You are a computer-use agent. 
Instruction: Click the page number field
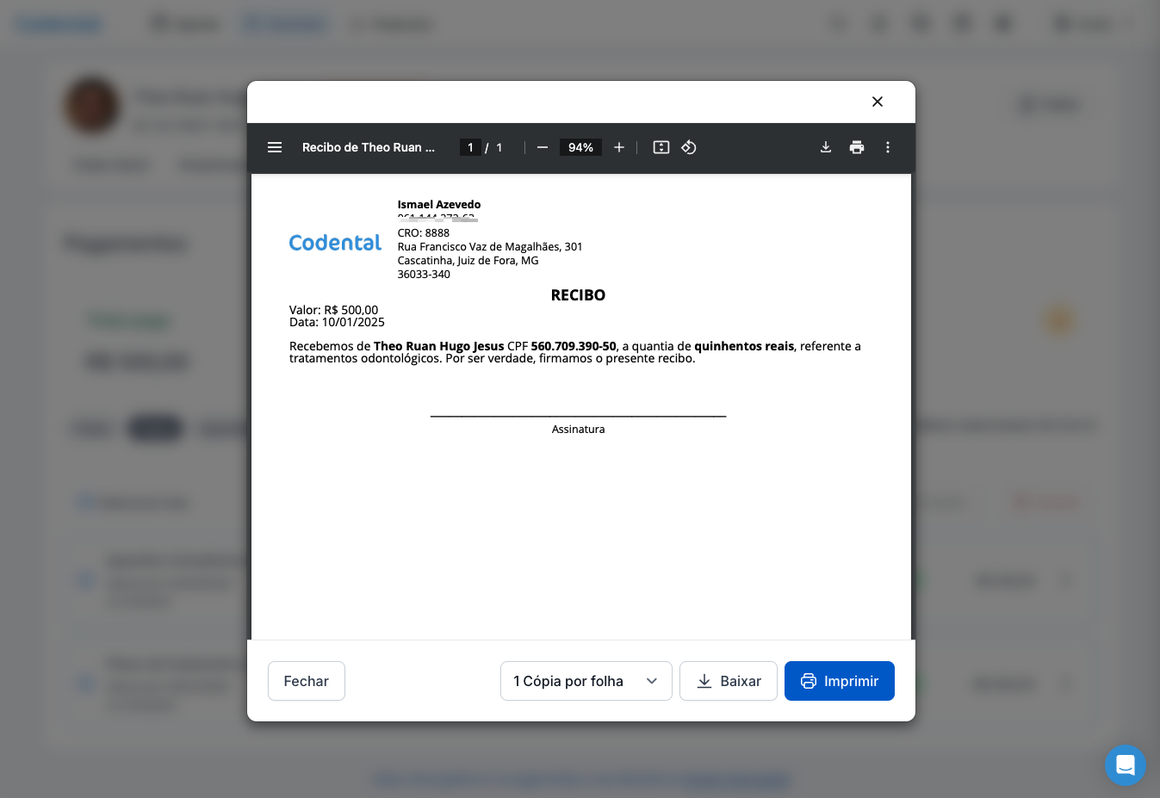pyautogui.click(x=470, y=147)
